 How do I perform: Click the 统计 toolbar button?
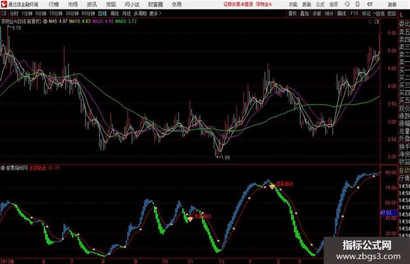[x=329, y=13]
